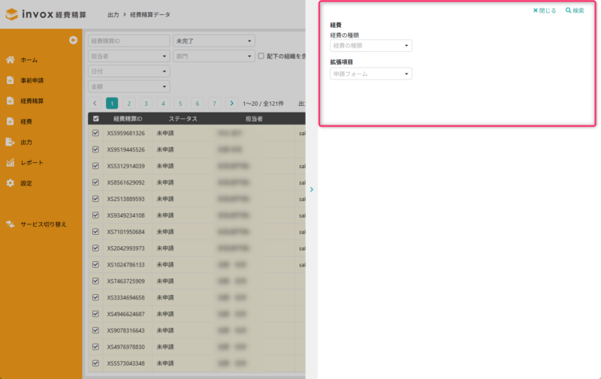
Task: Open the 担当者 dropdown filter
Action: click(x=128, y=56)
